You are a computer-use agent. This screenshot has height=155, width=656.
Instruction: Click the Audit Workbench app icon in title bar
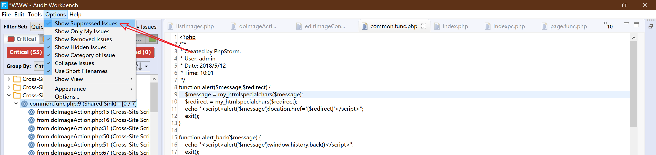coord(4,5)
